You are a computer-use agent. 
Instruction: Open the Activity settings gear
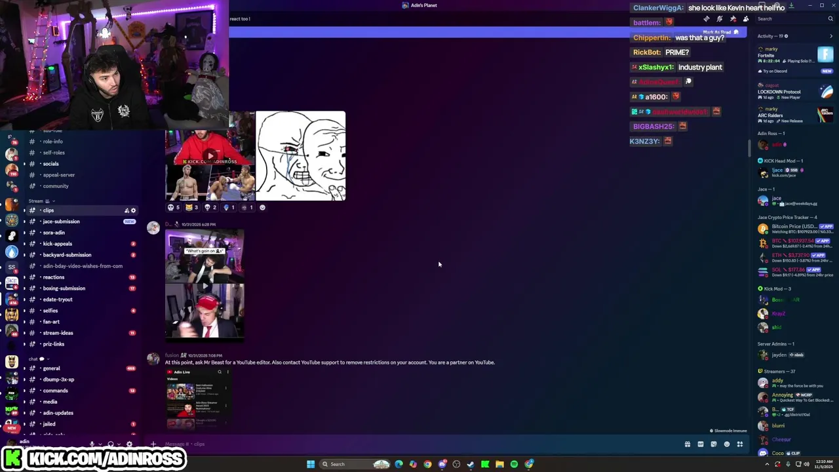pyautogui.click(x=786, y=36)
